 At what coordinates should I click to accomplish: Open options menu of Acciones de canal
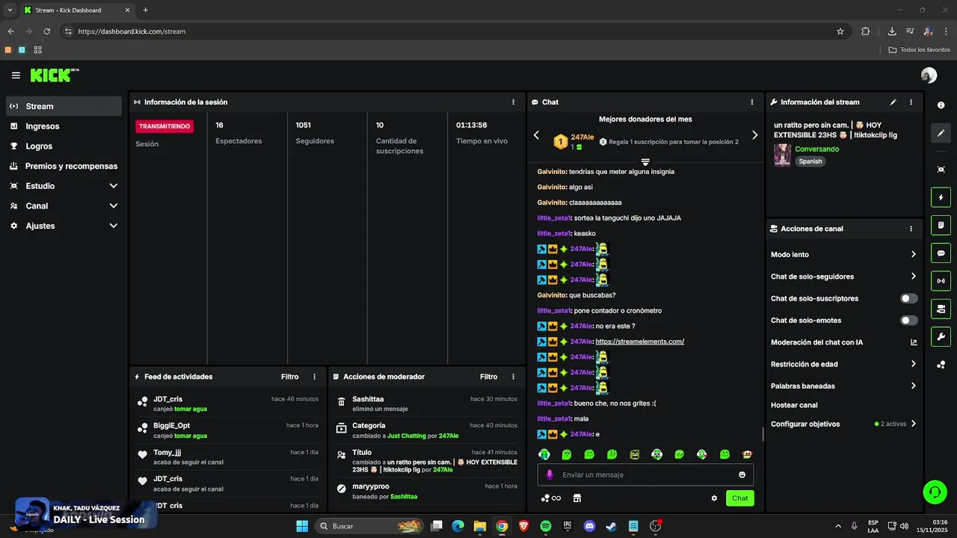[911, 229]
